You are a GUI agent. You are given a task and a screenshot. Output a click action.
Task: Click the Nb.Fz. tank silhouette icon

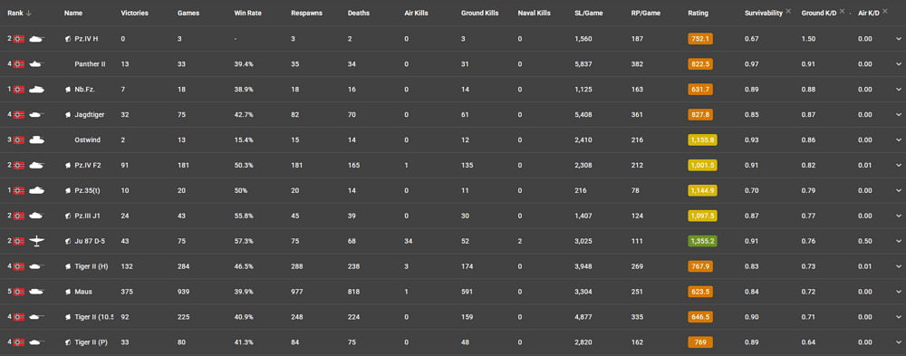point(37,89)
